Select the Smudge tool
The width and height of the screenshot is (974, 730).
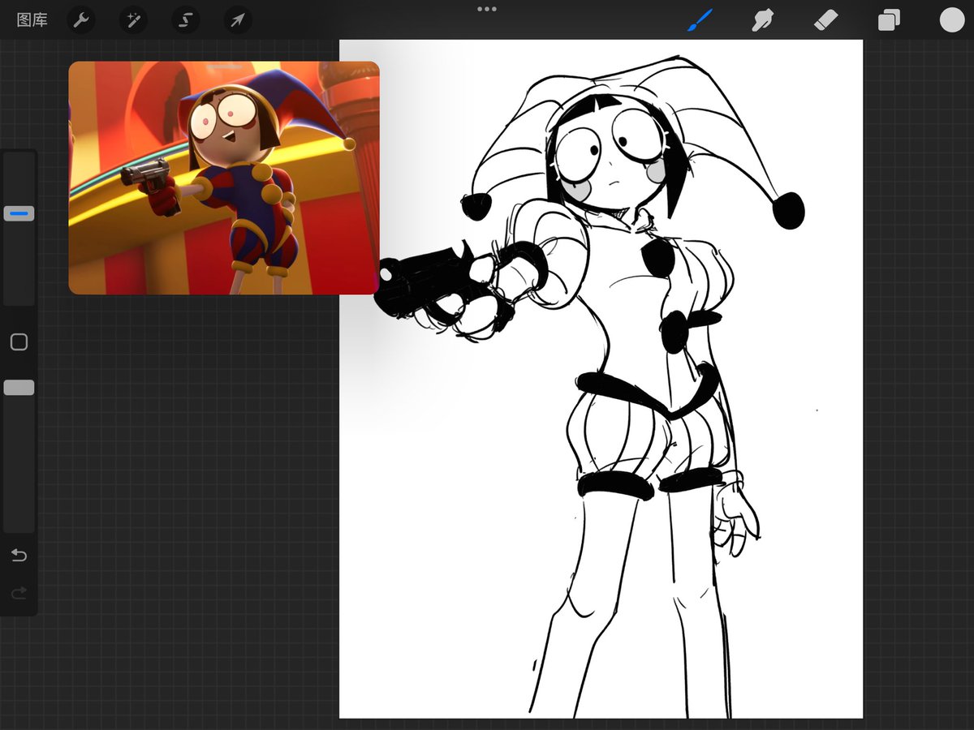tap(763, 20)
